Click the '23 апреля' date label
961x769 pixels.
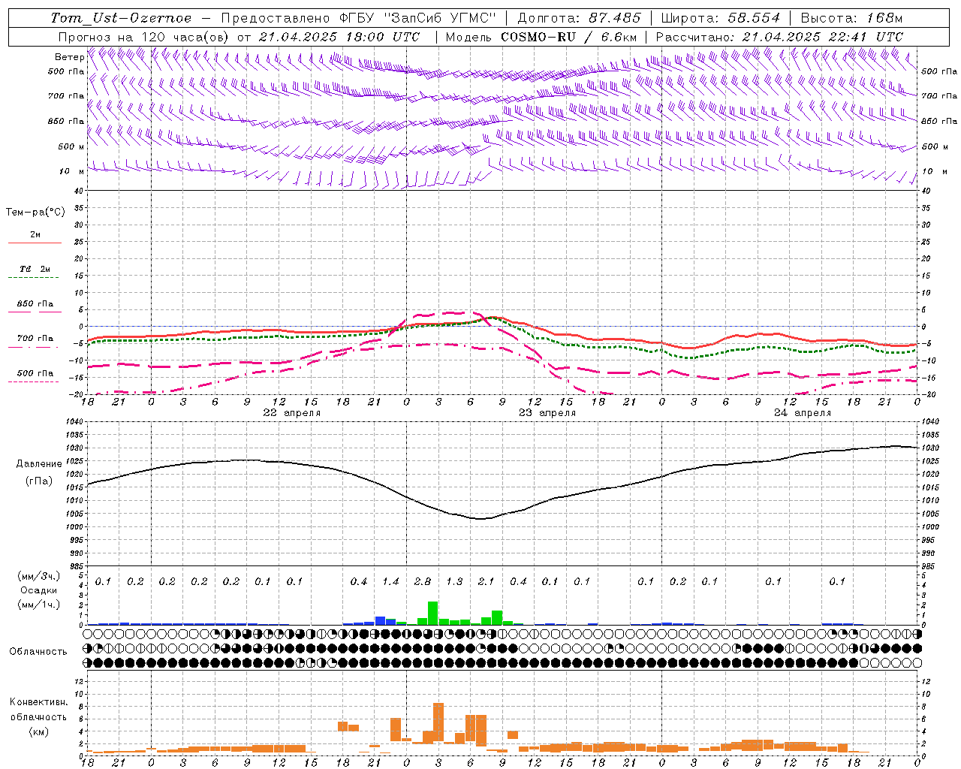[x=547, y=413]
